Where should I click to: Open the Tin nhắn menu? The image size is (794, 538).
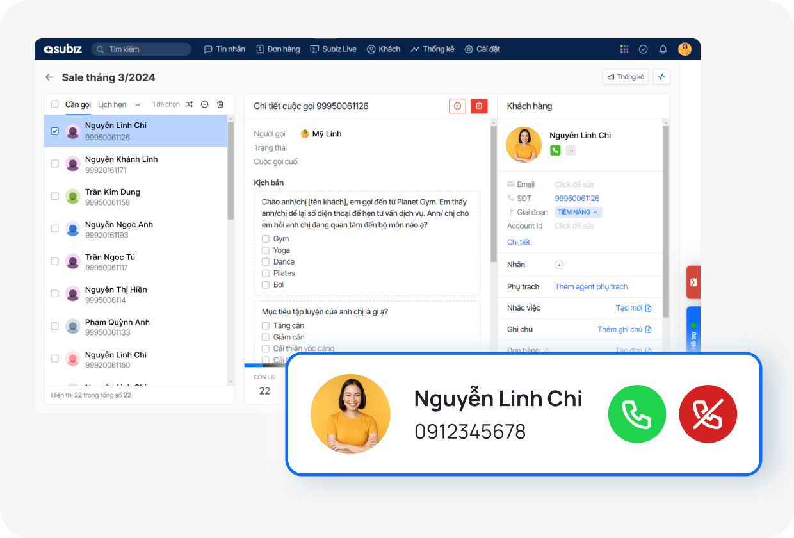pyautogui.click(x=224, y=49)
